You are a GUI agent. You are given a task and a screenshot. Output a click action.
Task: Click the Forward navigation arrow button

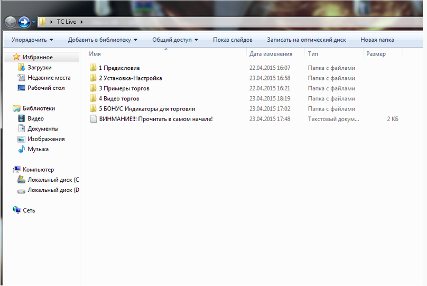click(24, 22)
